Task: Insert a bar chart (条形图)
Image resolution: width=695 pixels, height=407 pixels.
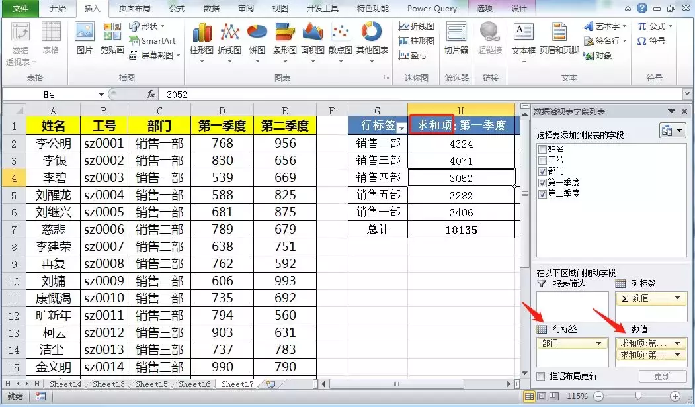Action: pos(284,42)
